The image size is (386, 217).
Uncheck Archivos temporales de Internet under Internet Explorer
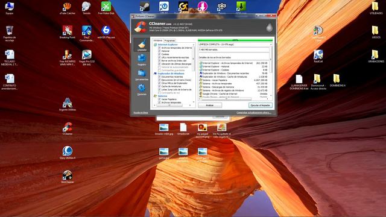[159, 48]
